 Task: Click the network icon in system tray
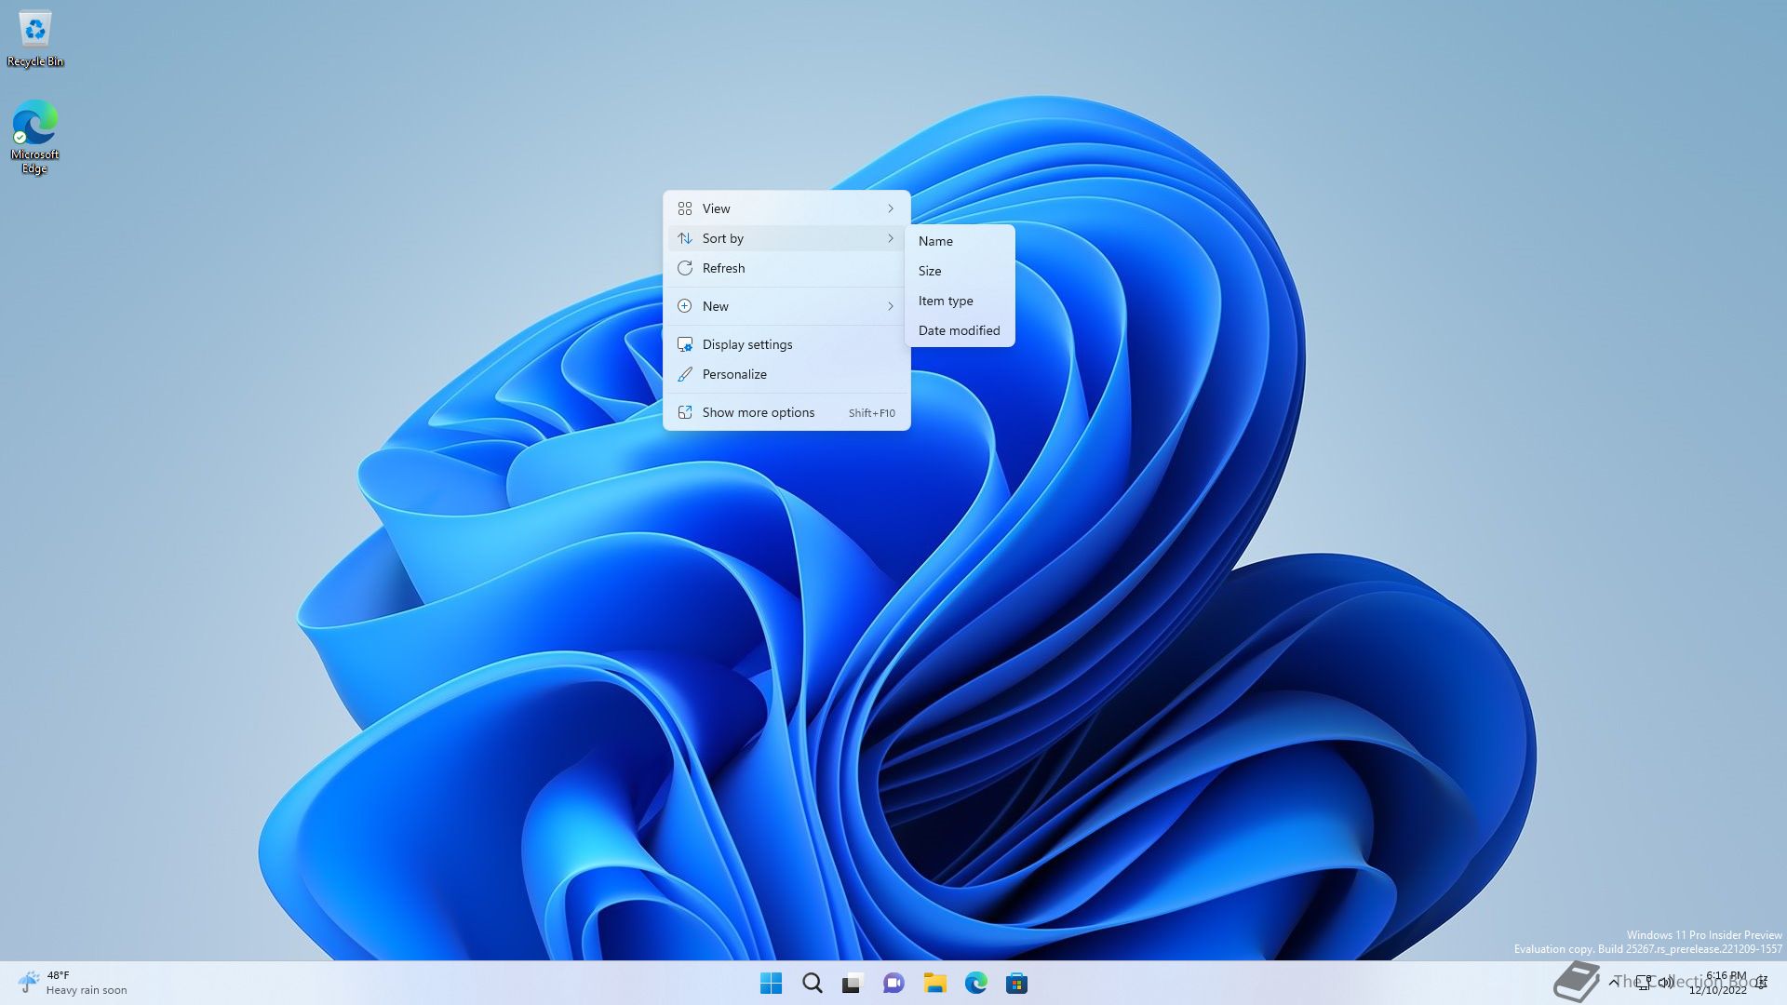1645,983
